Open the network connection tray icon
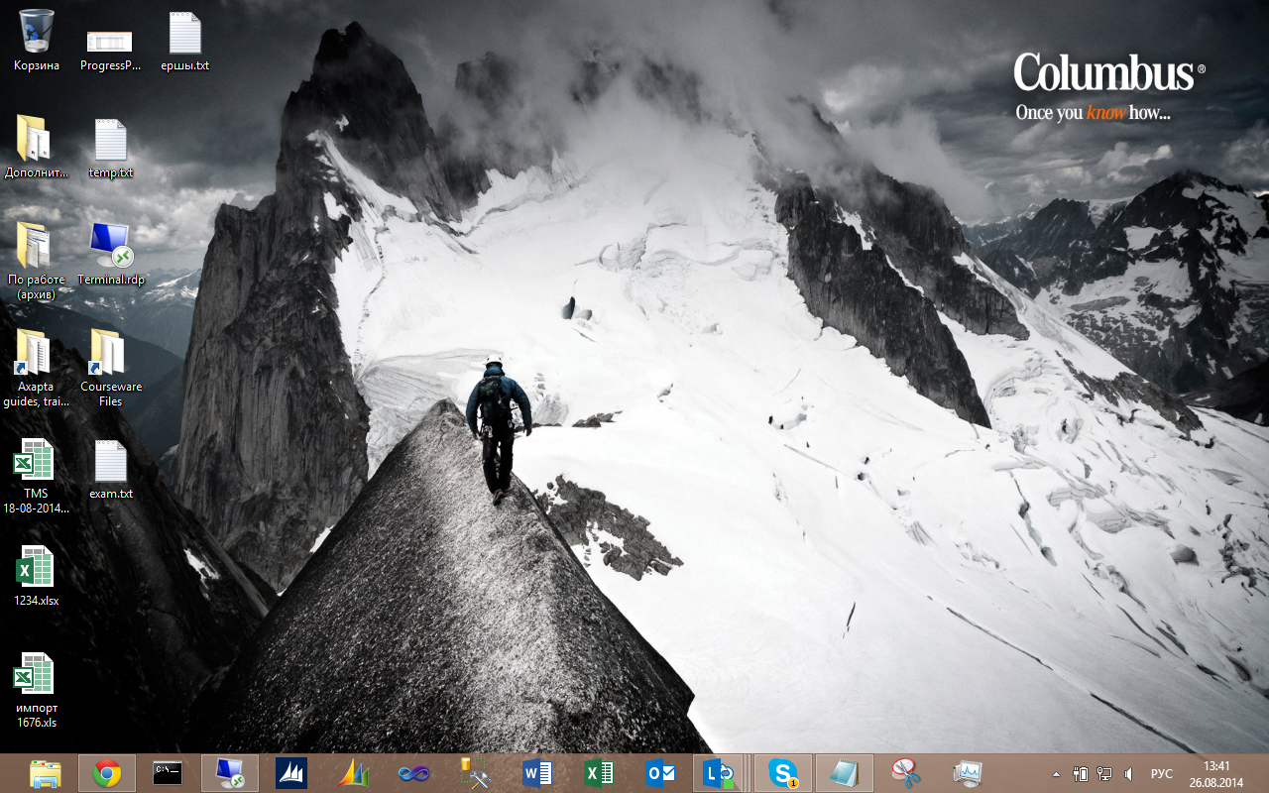Image resolution: width=1269 pixels, height=793 pixels. coord(1104,774)
